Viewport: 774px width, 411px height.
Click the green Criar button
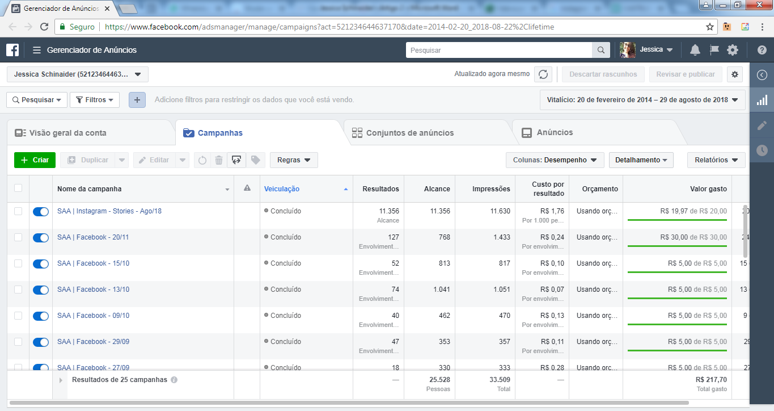point(35,160)
